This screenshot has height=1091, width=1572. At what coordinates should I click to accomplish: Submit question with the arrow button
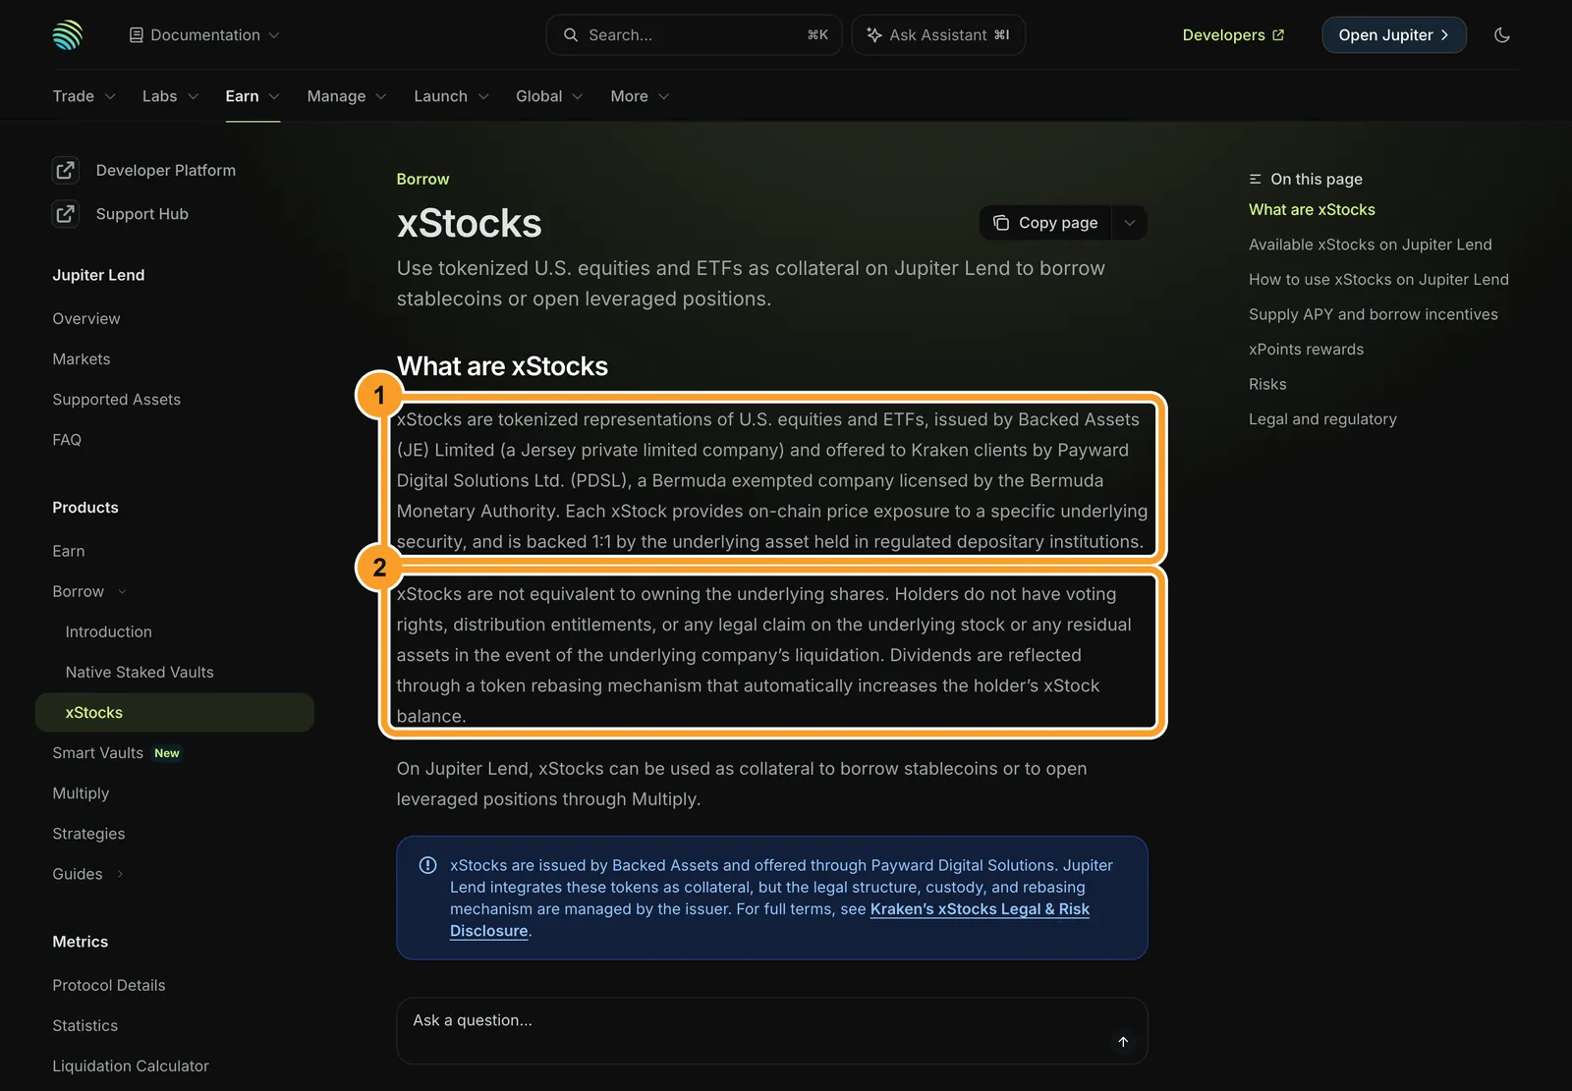click(1123, 1042)
